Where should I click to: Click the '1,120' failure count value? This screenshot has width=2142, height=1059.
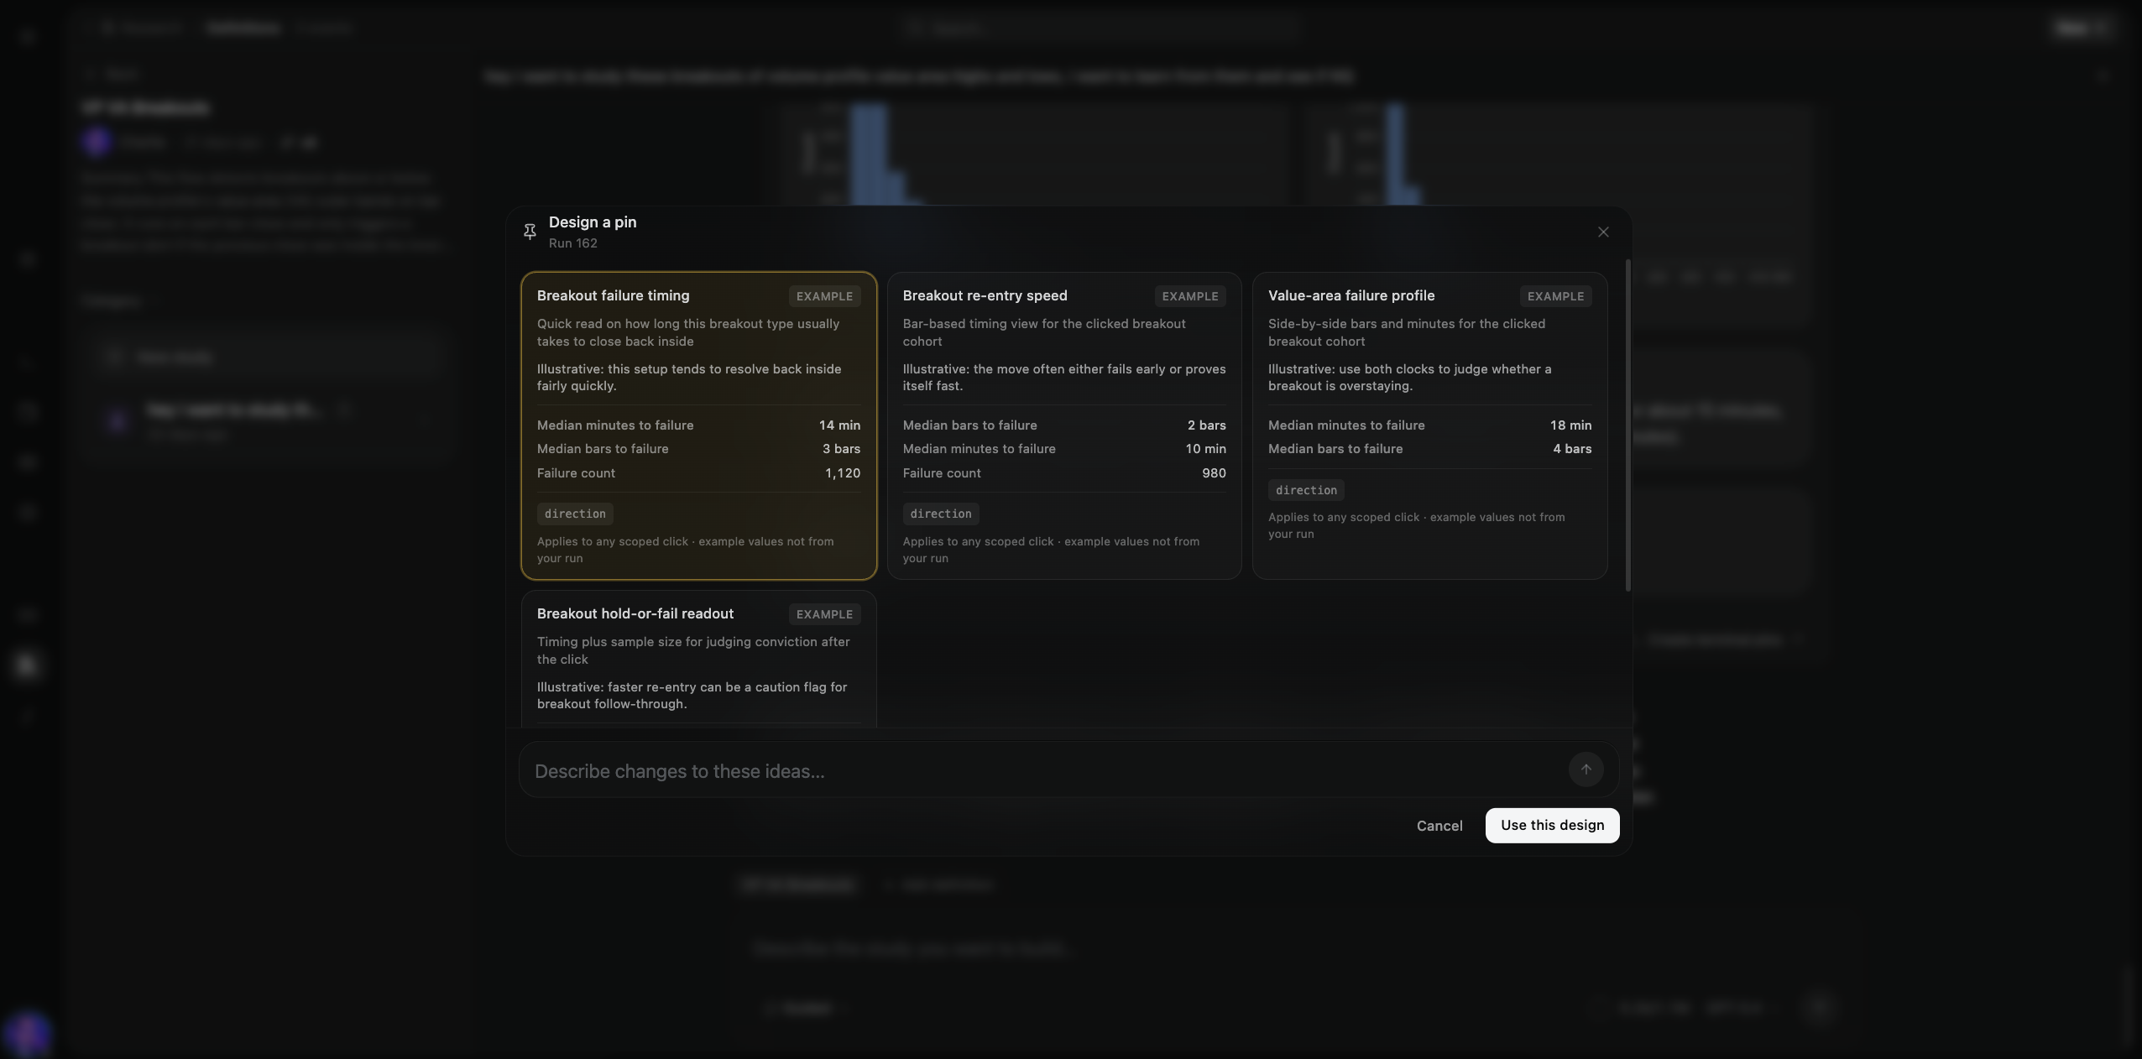click(x=843, y=473)
